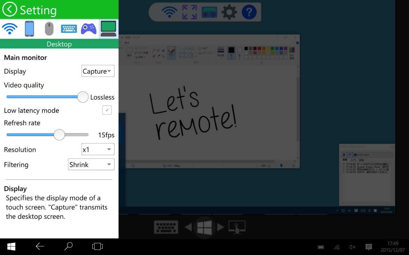This screenshot has height=255, width=409.
Task: Show the on-screen keyboard icon at bottom
Action: coord(166,227)
